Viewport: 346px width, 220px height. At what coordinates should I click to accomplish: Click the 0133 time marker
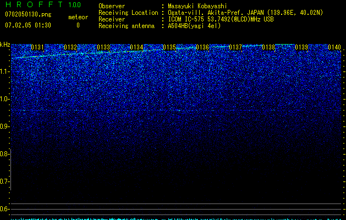click(103, 47)
